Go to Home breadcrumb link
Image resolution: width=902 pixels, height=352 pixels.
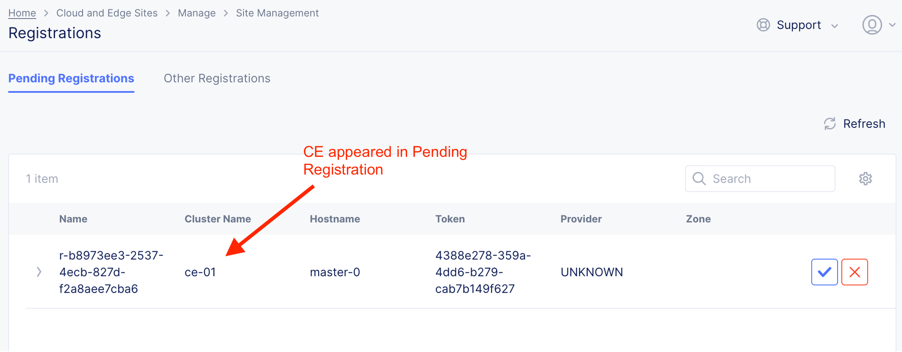pyautogui.click(x=22, y=13)
